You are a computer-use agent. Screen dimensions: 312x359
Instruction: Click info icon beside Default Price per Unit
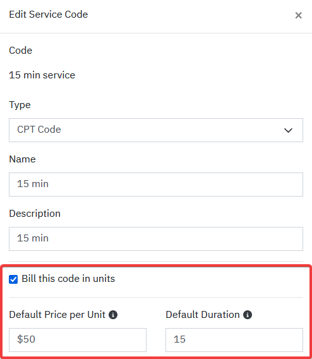click(x=113, y=315)
